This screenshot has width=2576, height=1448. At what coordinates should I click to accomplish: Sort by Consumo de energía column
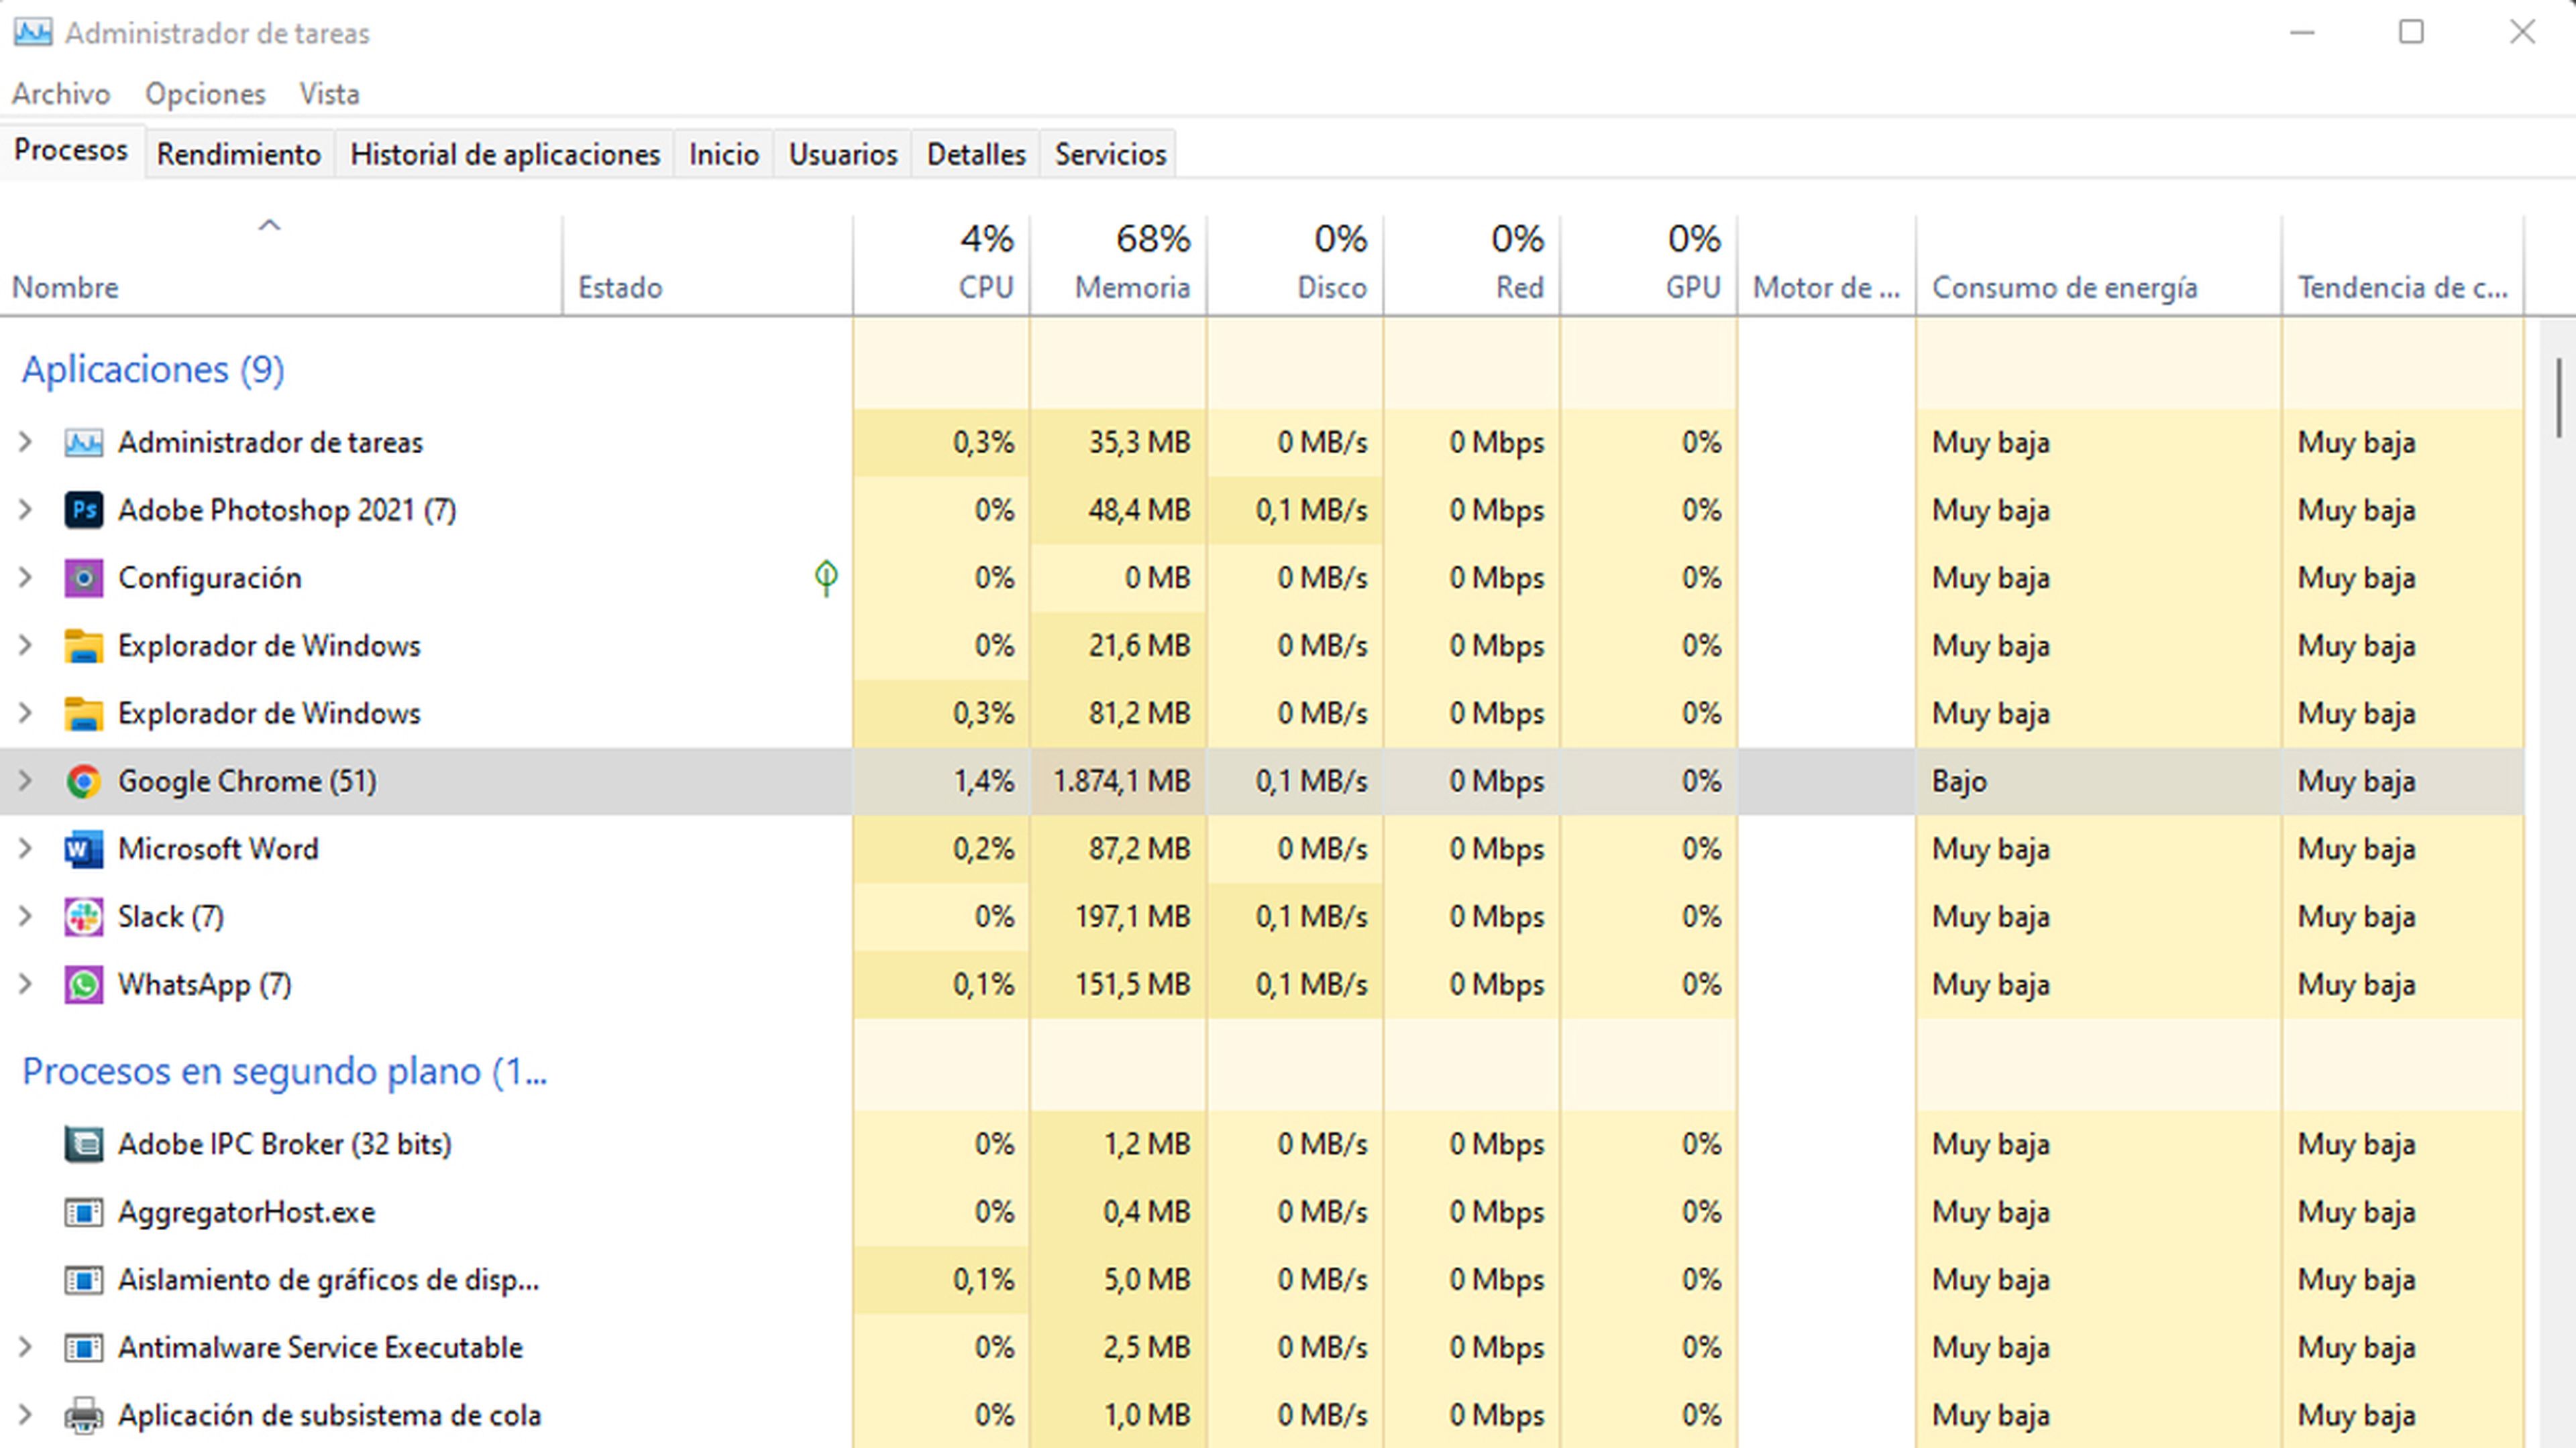[2099, 265]
